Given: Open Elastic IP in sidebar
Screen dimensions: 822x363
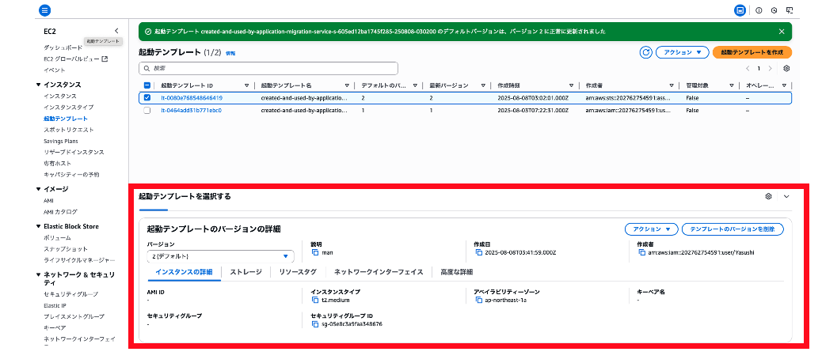Looking at the screenshot, I should (55, 305).
